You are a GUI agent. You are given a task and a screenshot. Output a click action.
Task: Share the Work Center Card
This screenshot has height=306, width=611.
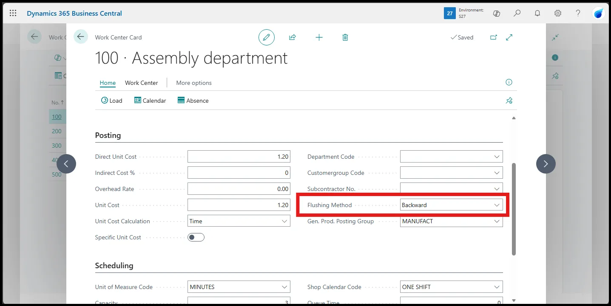click(x=293, y=37)
